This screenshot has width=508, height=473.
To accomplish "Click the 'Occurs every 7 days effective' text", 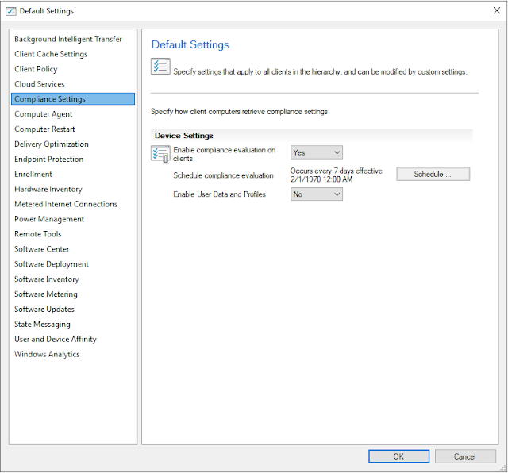I will (337, 171).
